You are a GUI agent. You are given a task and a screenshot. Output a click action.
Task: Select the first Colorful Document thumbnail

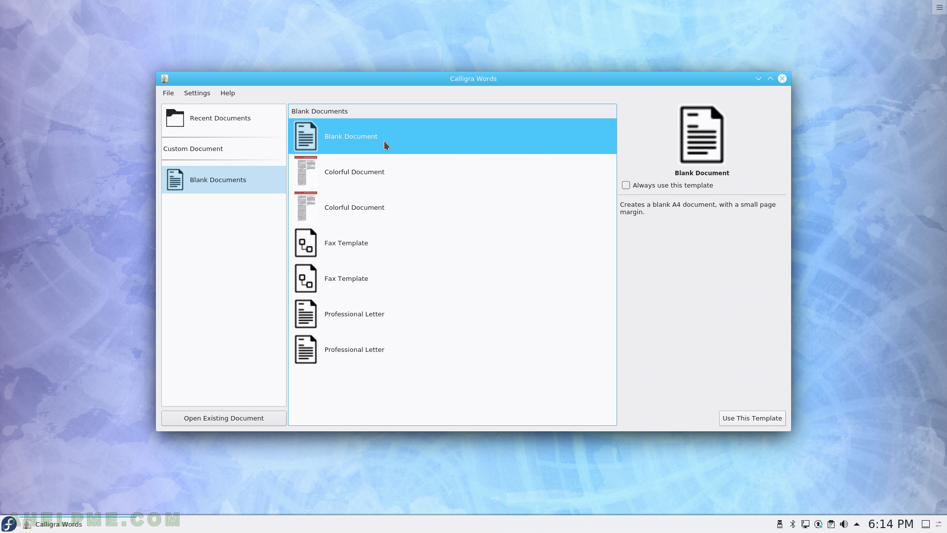(x=306, y=172)
